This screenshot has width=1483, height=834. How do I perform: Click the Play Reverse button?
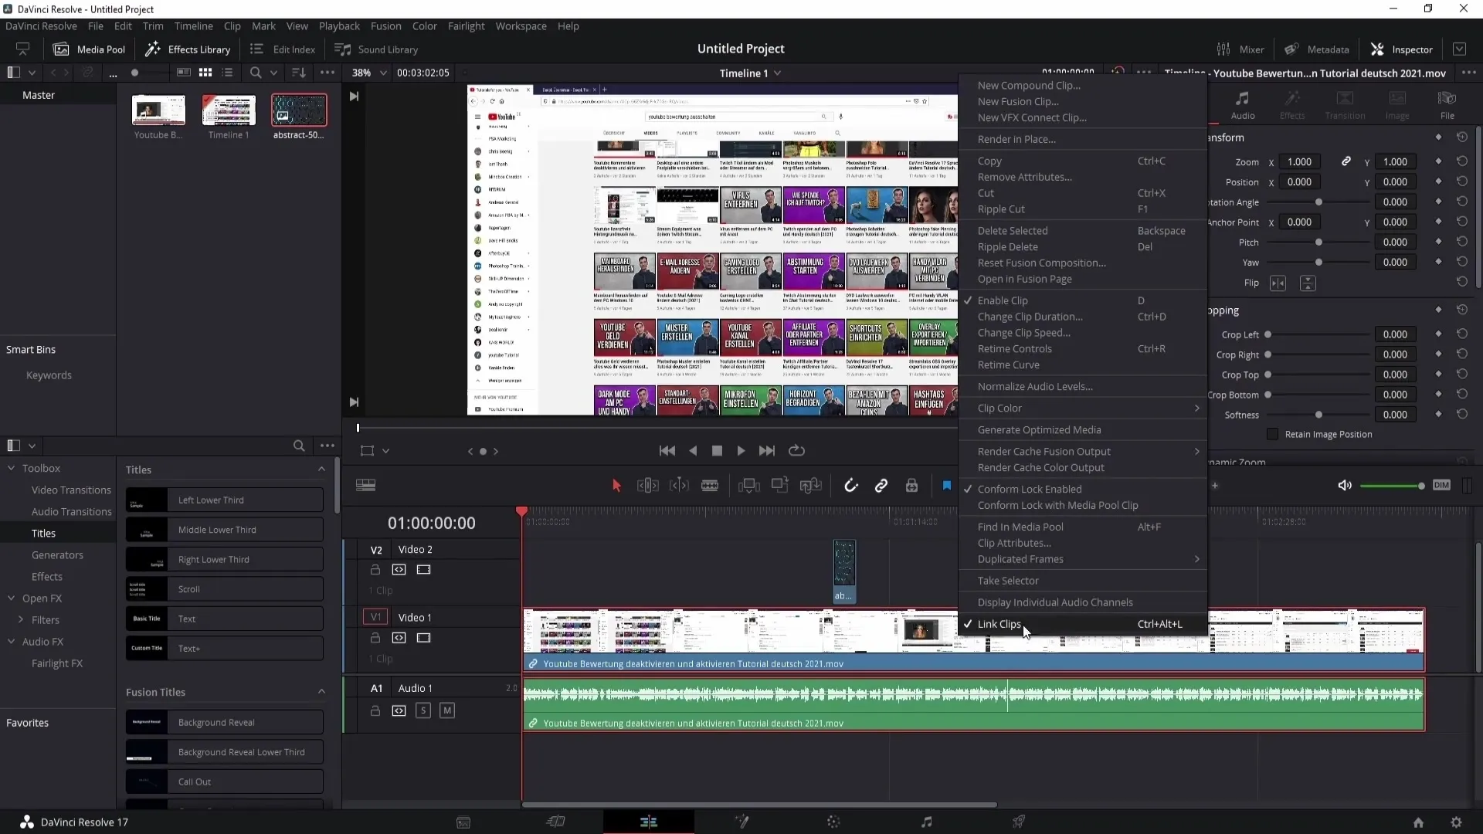[693, 451]
